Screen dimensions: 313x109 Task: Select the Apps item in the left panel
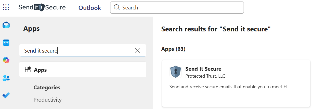(83, 70)
